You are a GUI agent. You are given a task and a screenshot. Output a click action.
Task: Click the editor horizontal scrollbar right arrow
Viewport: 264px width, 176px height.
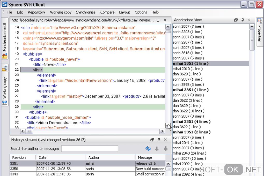(162, 131)
